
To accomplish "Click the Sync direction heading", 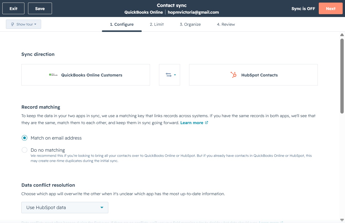I will pos(38,54).
